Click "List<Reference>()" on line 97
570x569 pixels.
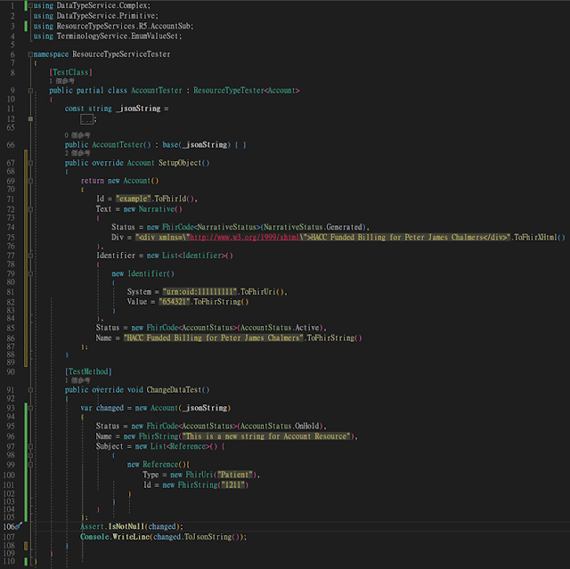184,446
